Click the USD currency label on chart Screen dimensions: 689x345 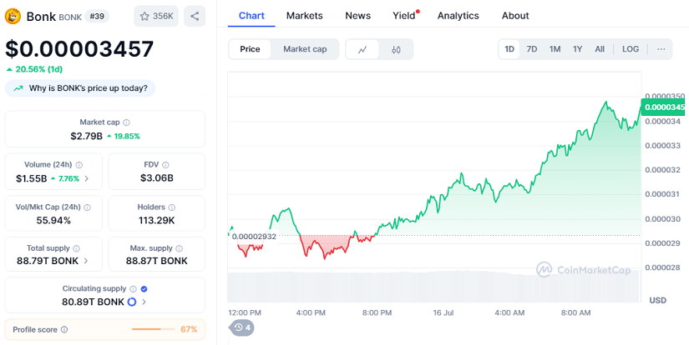[x=658, y=300]
